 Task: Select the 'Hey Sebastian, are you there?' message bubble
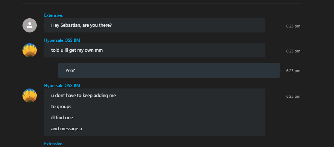[x=155, y=25]
